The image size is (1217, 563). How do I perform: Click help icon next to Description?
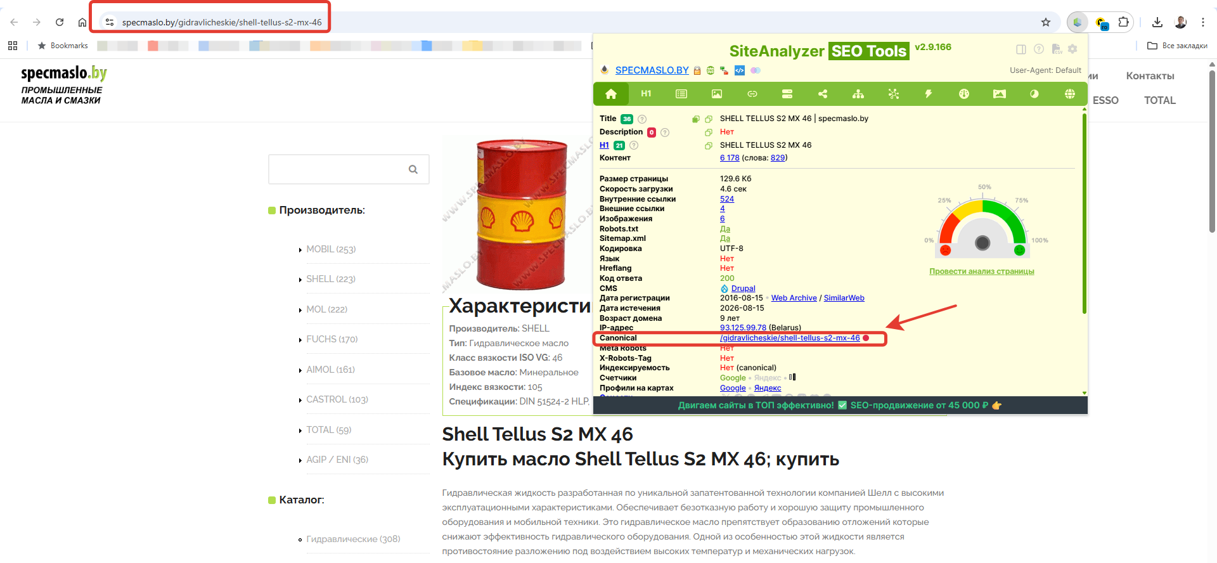click(x=665, y=133)
